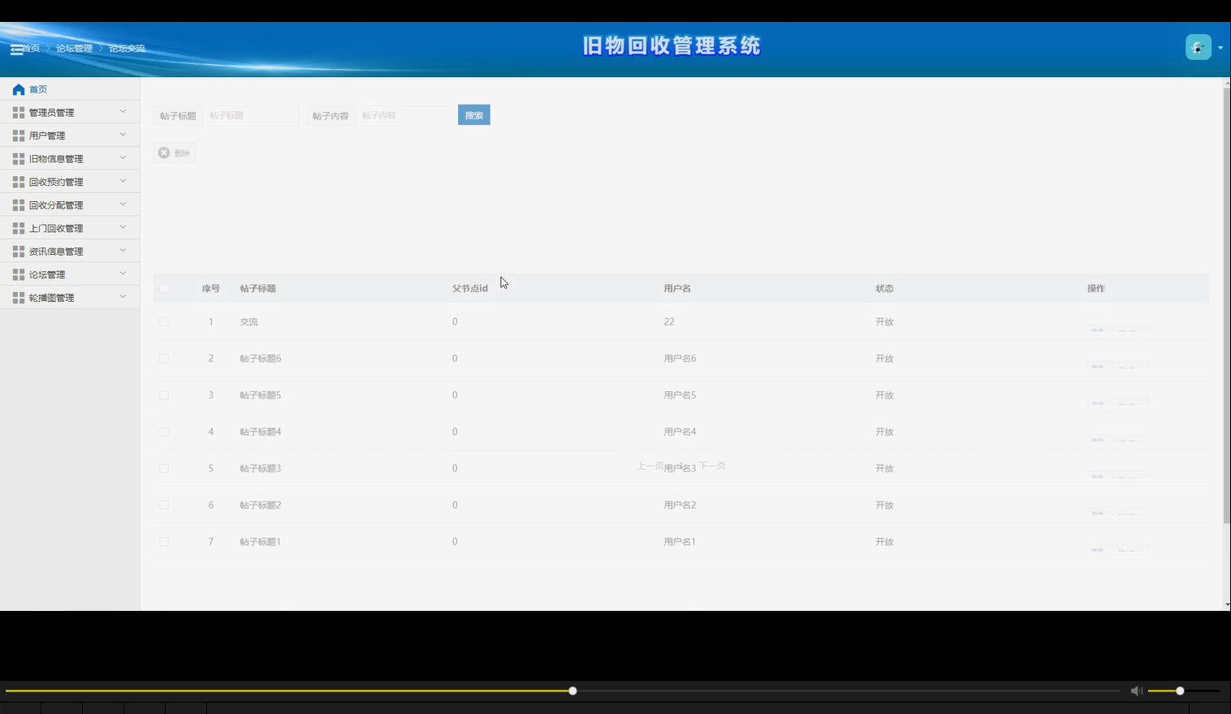Open 论坛管理 in the breadcrumb
Screen dimensions: 1231x714
point(74,49)
